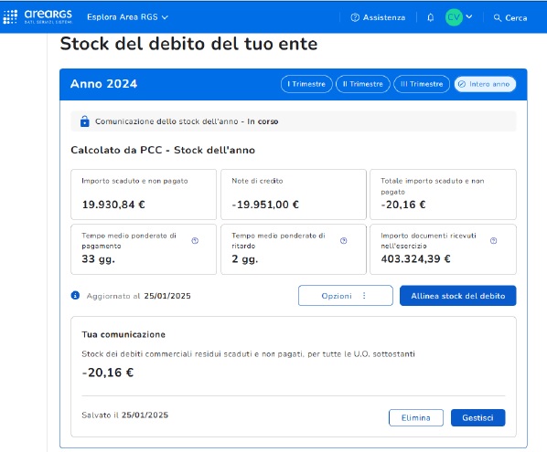Show info for Tempo medio ponderato di ritardo
The width and height of the screenshot is (547, 452).
tap(344, 241)
